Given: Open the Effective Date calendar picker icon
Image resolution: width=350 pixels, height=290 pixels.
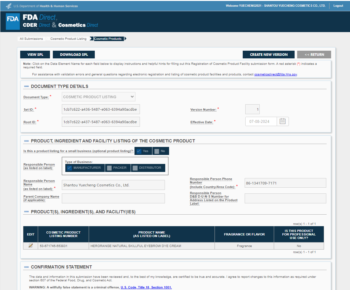Looking at the screenshot, I should pos(282,121).
